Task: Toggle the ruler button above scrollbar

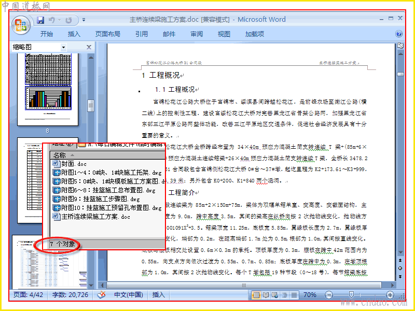Action: 400,46
